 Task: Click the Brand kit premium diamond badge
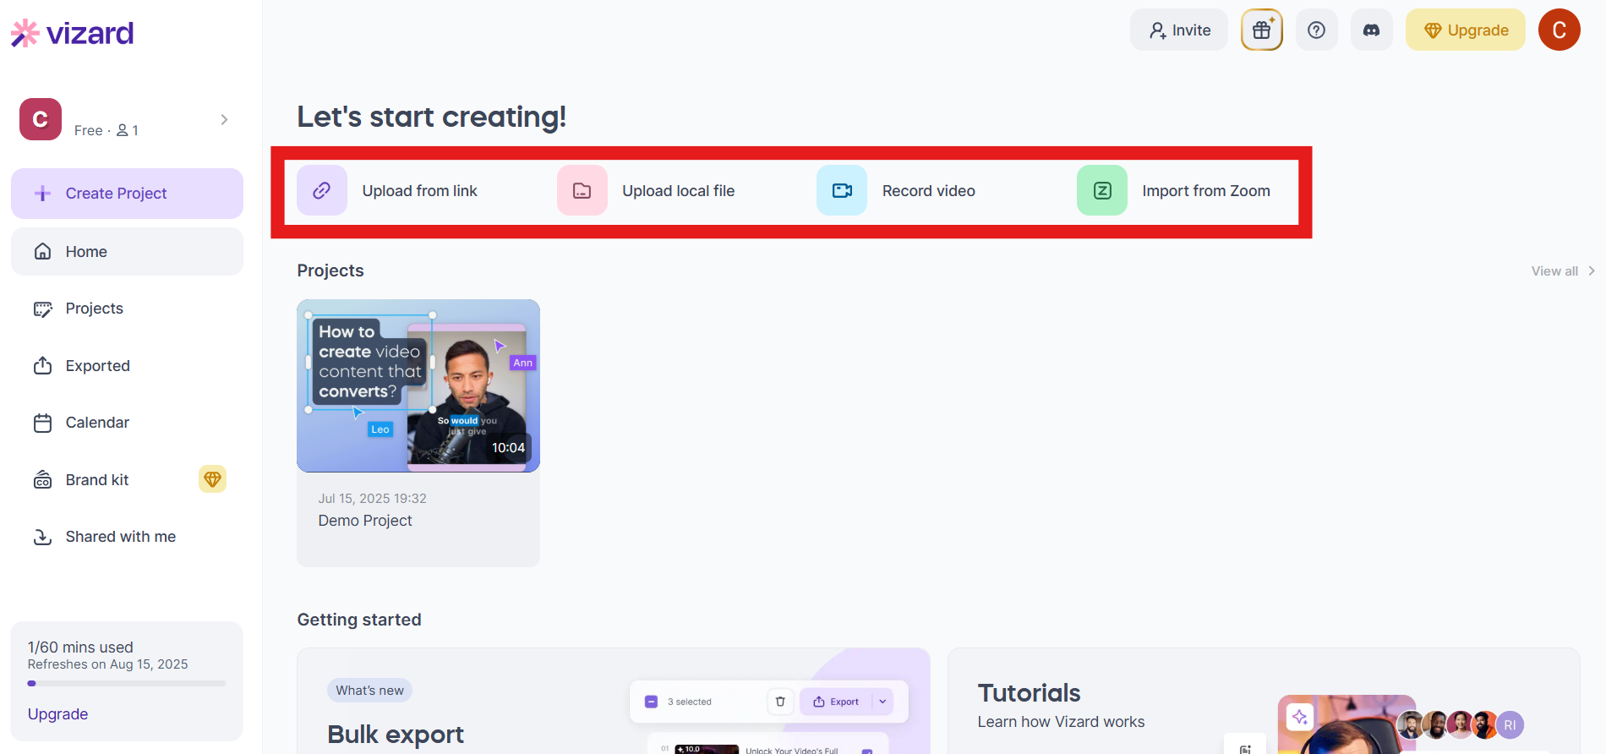click(x=212, y=479)
